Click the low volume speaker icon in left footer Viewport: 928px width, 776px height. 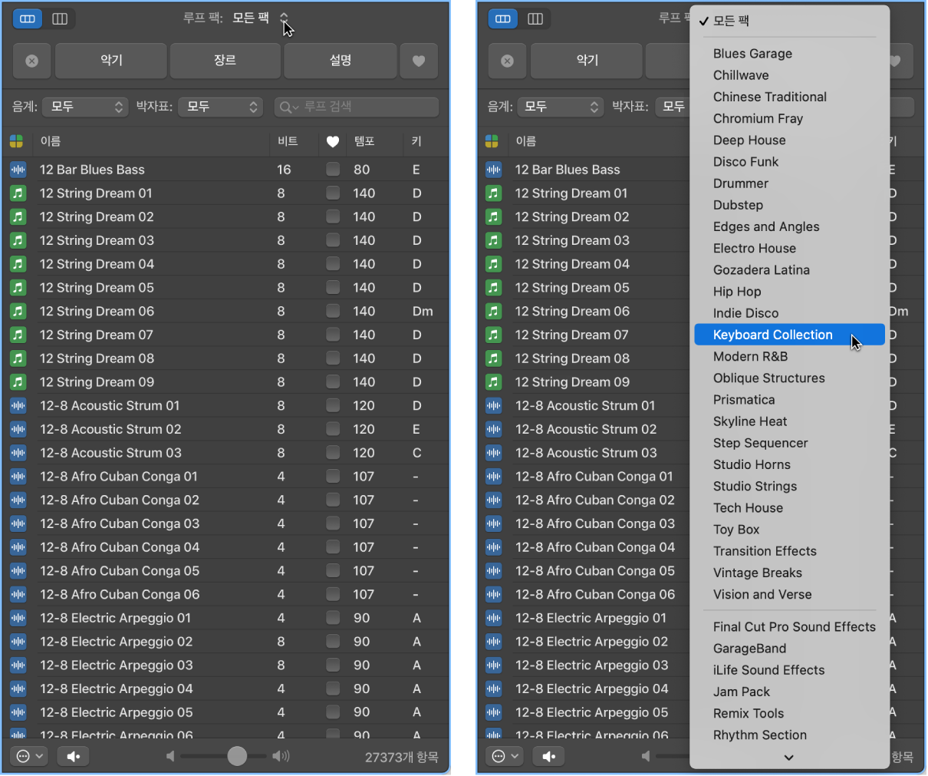pos(171,756)
